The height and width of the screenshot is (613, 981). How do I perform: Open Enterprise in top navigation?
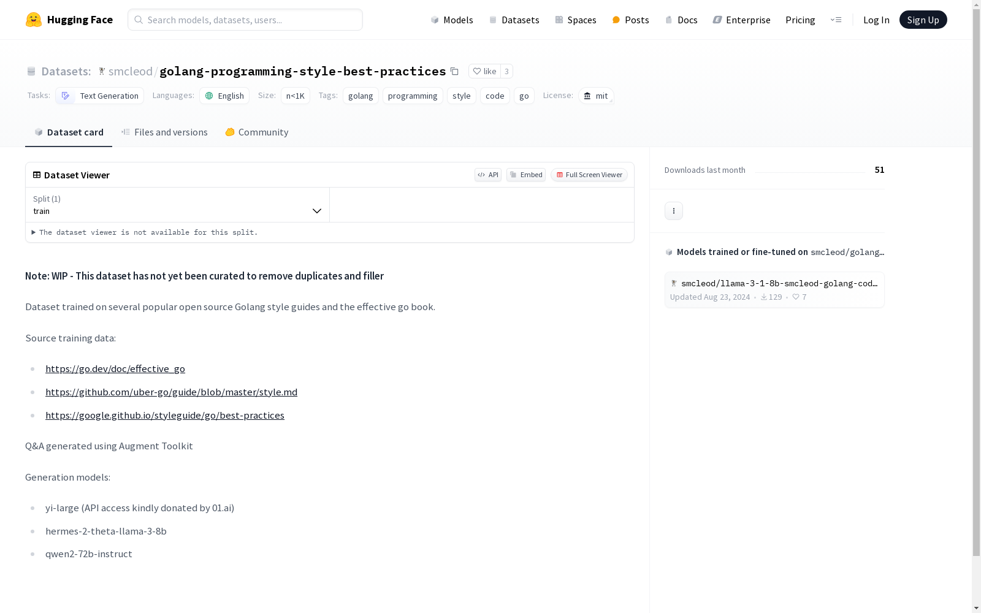pyautogui.click(x=741, y=20)
